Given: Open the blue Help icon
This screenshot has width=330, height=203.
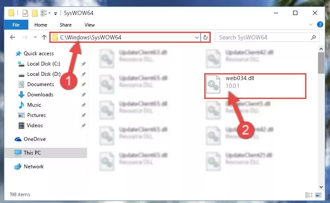Looking at the screenshot, I should (x=320, y=24).
